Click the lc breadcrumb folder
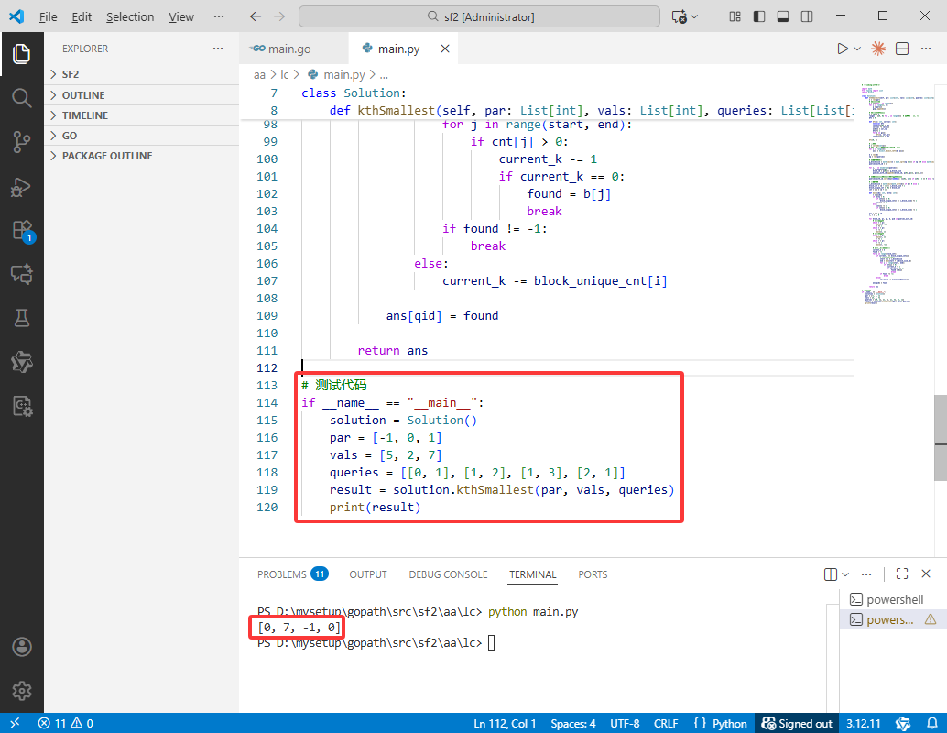 [x=285, y=74]
